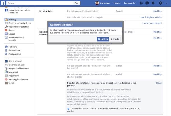
Task: Click the Per cellulare icon
Action: 6,50
